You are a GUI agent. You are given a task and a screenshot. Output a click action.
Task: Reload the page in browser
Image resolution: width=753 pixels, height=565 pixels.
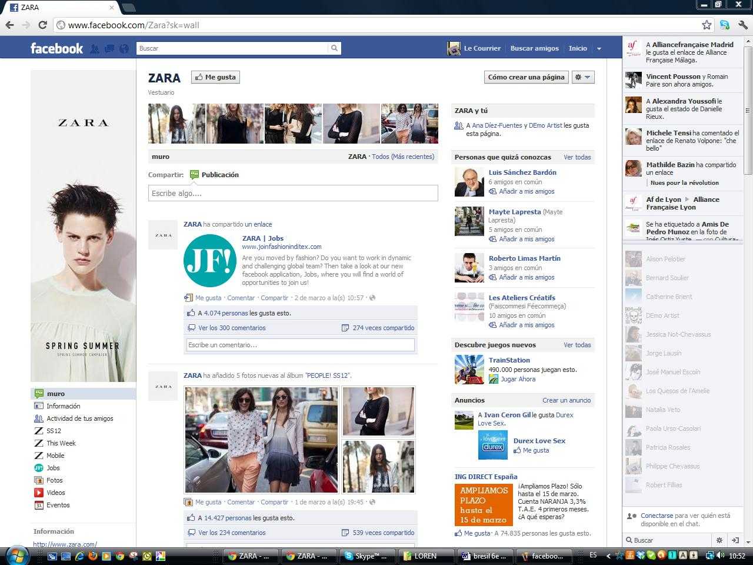[x=42, y=25]
